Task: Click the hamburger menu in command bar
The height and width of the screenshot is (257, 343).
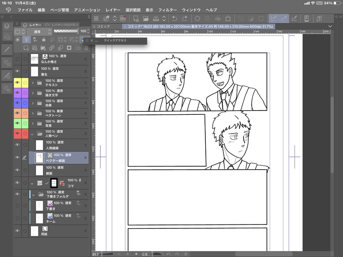Action: click(96, 18)
